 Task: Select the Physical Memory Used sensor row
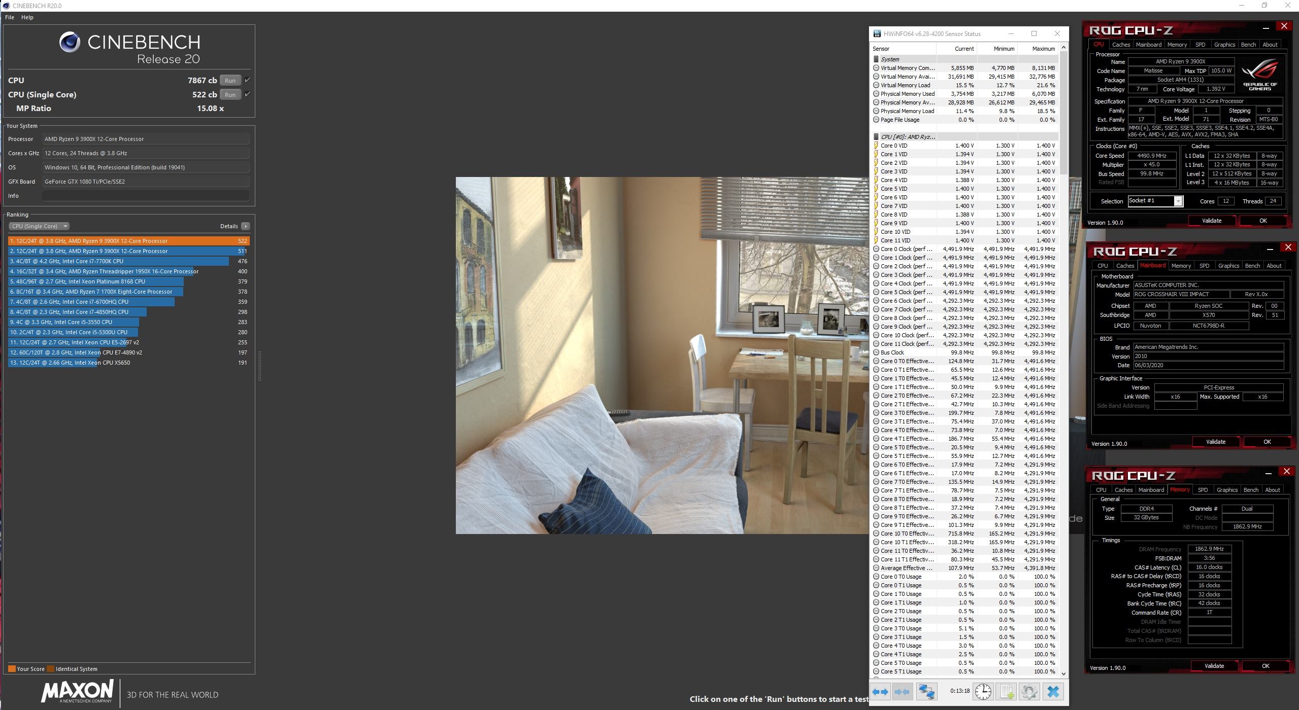point(965,94)
